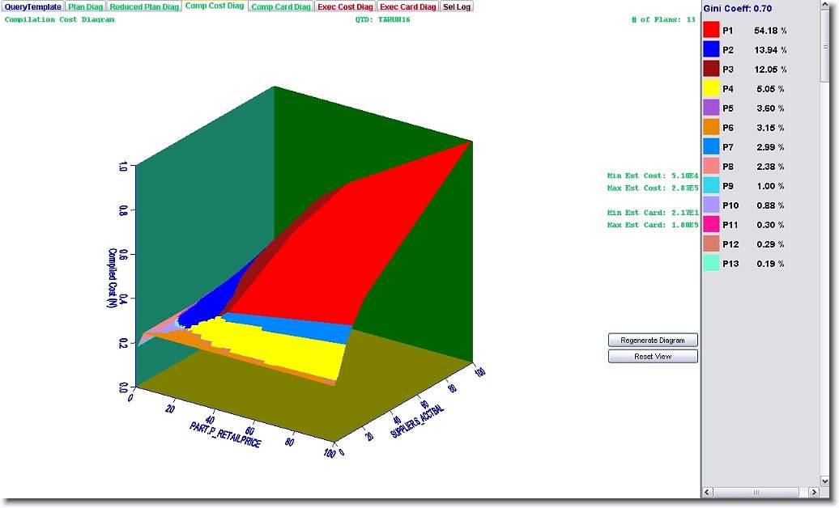This screenshot has width=839, height=508.
Task: Open the QueryTemplate tab
Action: pyautogui.click(x=32, y=6)
